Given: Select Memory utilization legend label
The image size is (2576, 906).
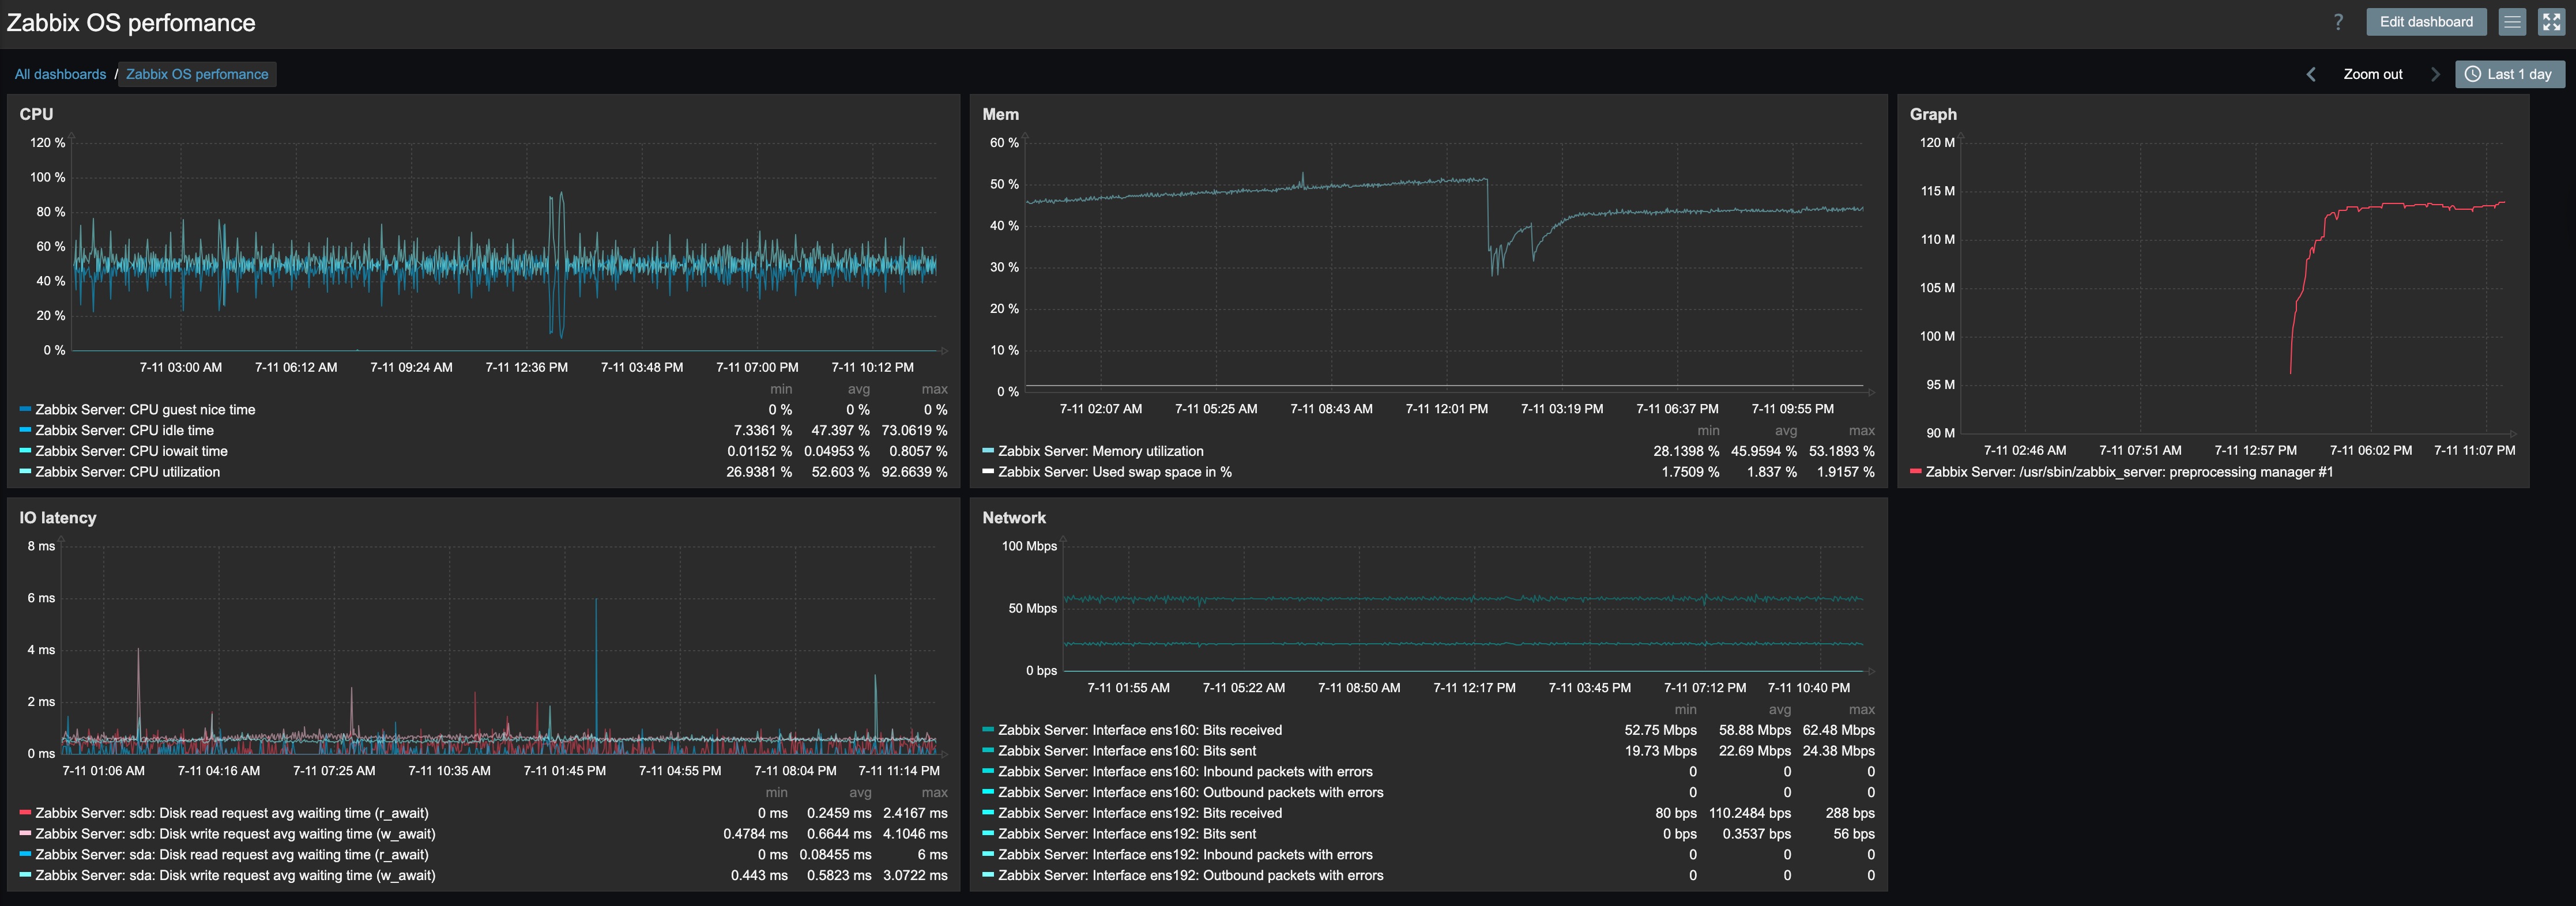Looking at the screenshot, I should tap(1101, 451).
